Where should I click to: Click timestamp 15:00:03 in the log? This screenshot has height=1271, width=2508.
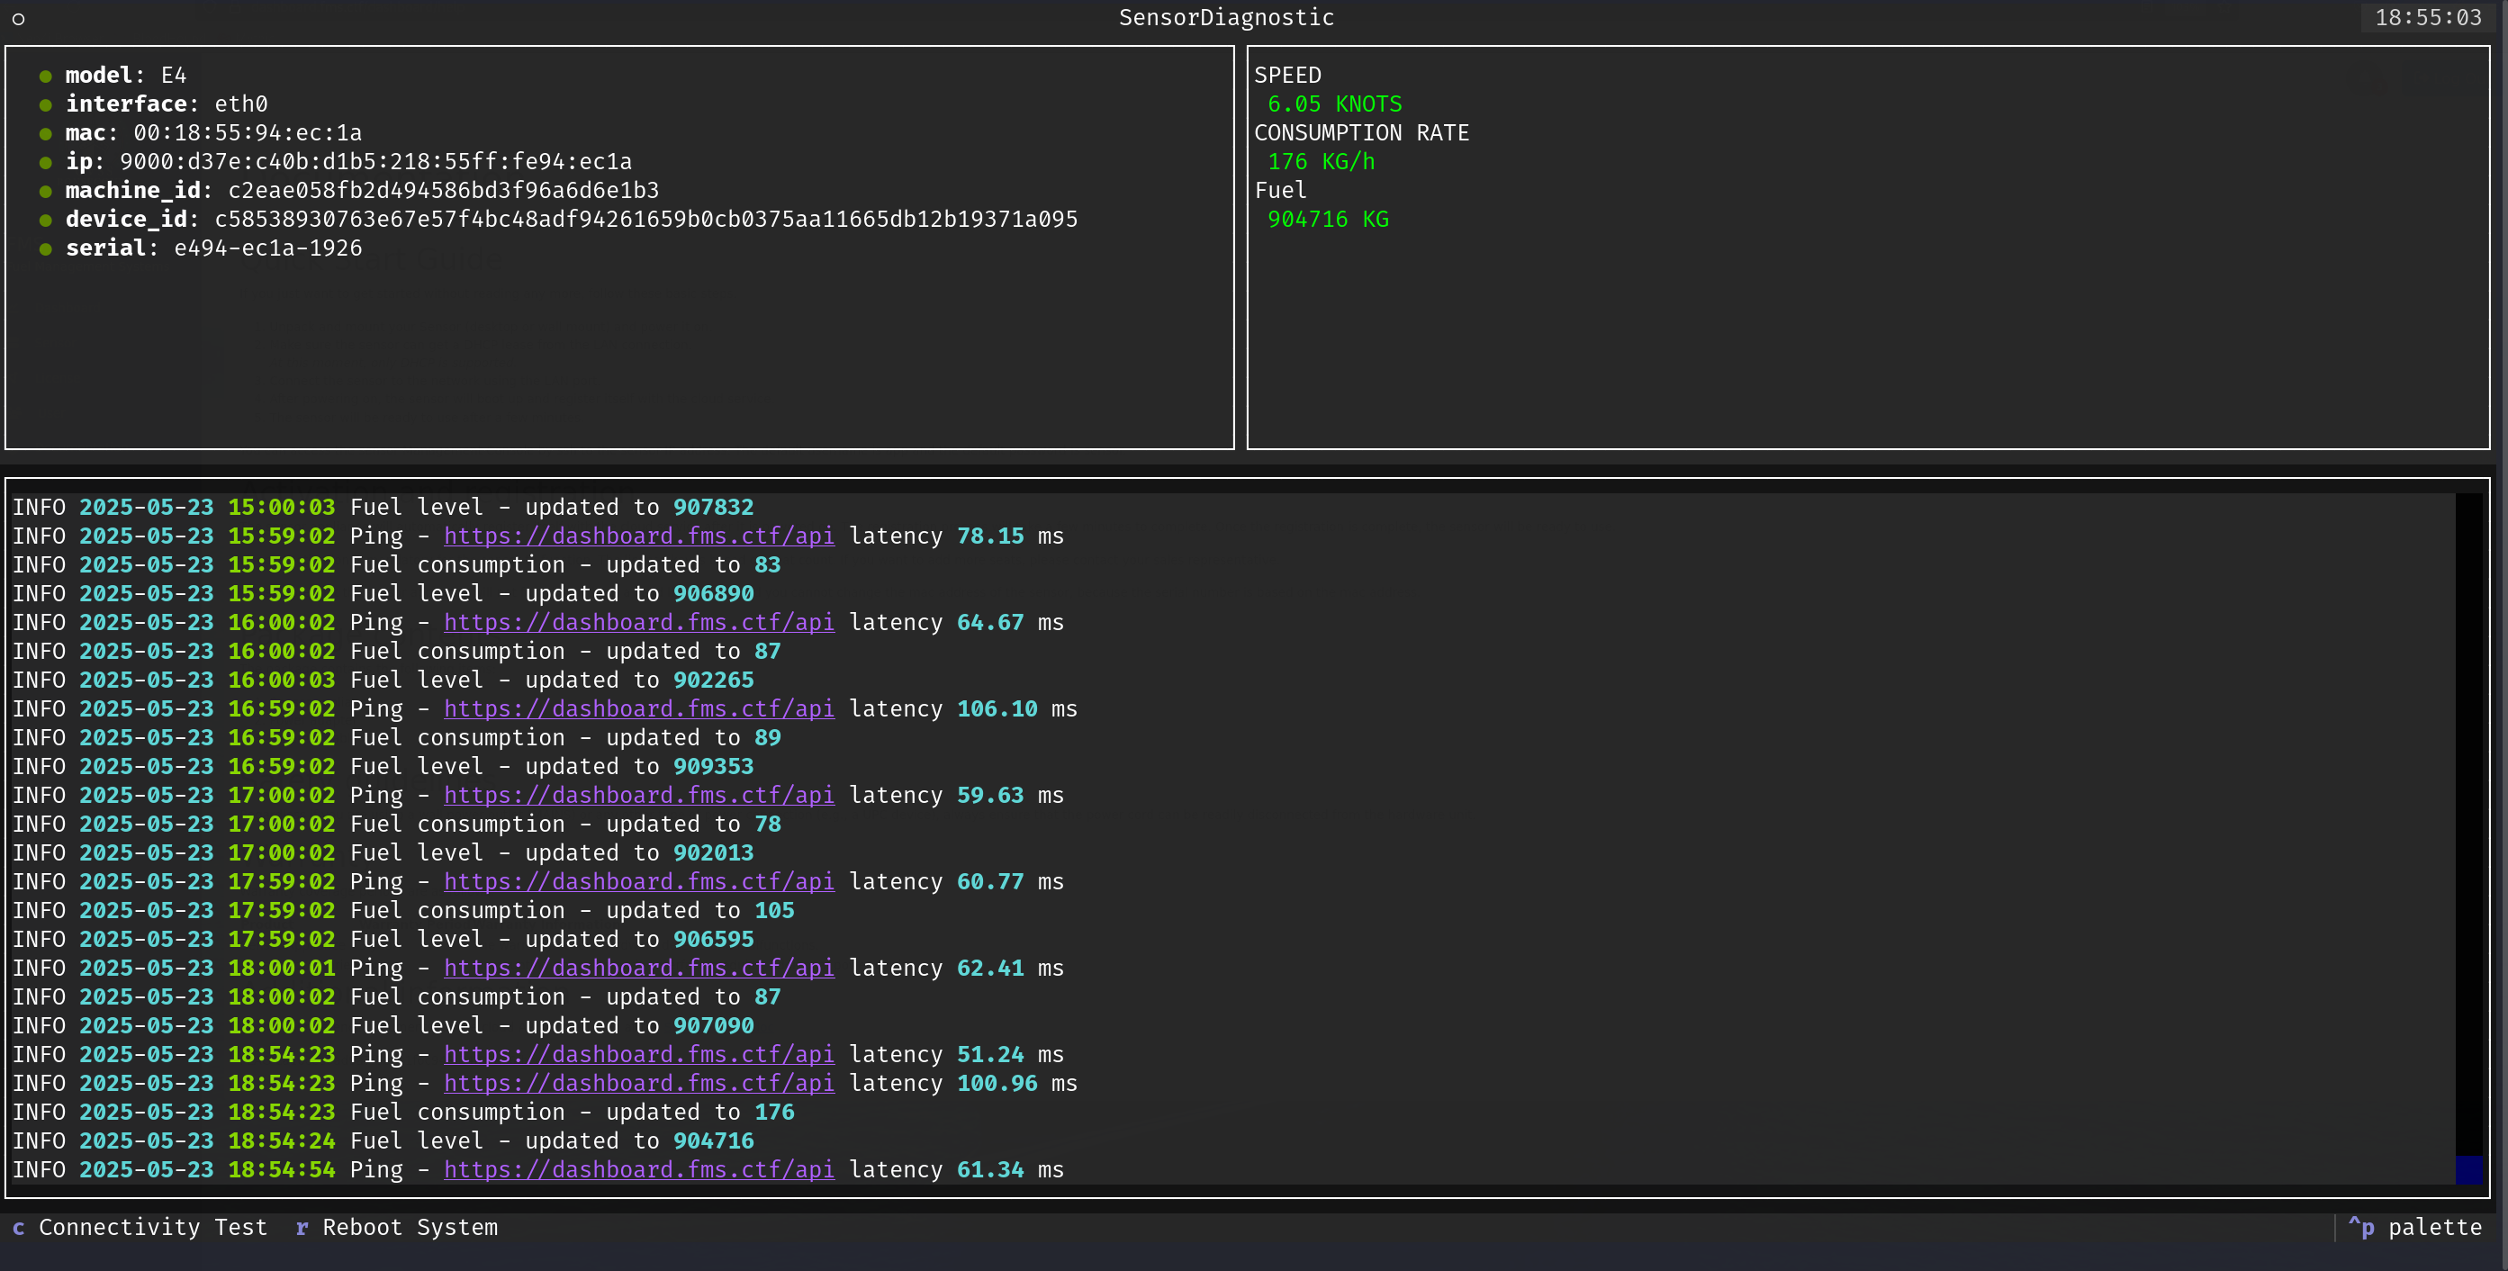pos(282,507)
